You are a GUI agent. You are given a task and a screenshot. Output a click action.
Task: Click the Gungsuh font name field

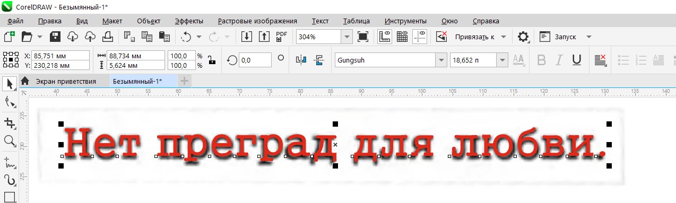coord(385,60)
